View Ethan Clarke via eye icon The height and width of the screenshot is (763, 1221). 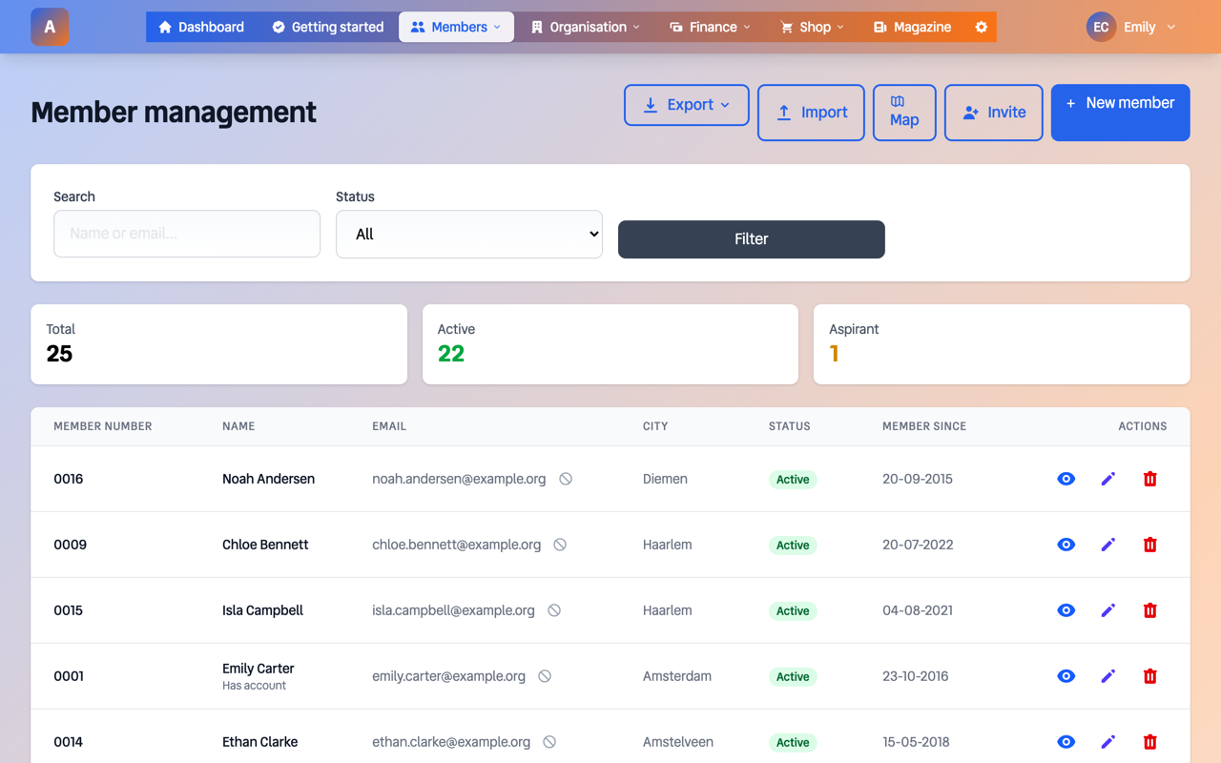[x=1066, y=742]
